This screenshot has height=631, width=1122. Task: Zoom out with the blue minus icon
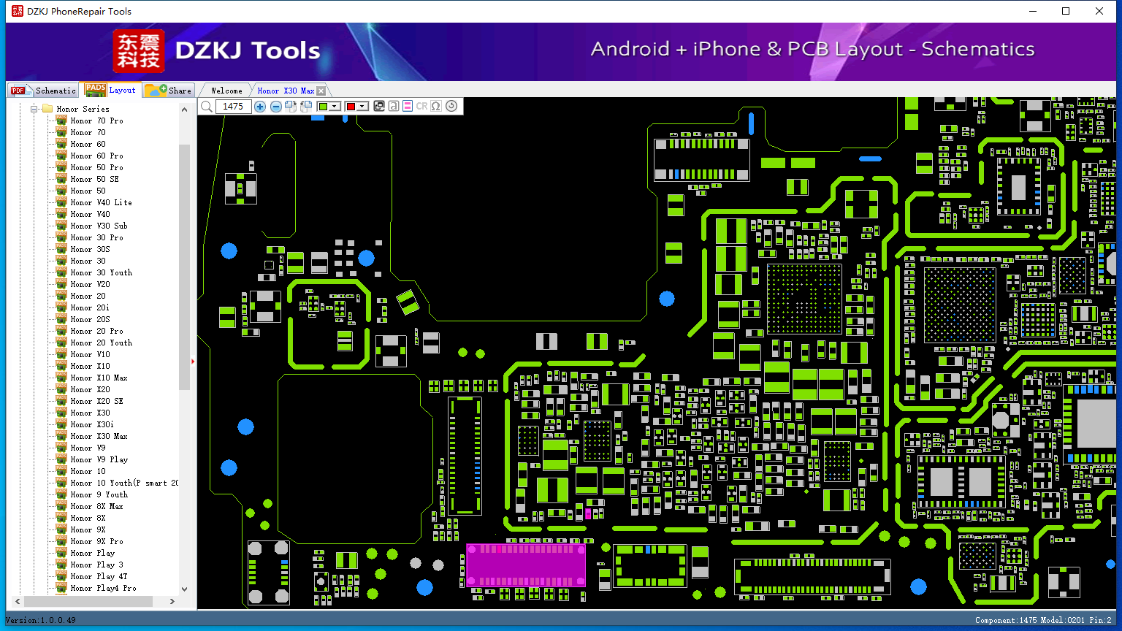(276, 107)
